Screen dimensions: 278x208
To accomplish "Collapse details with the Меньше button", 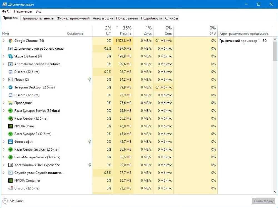I will (13, 201).
